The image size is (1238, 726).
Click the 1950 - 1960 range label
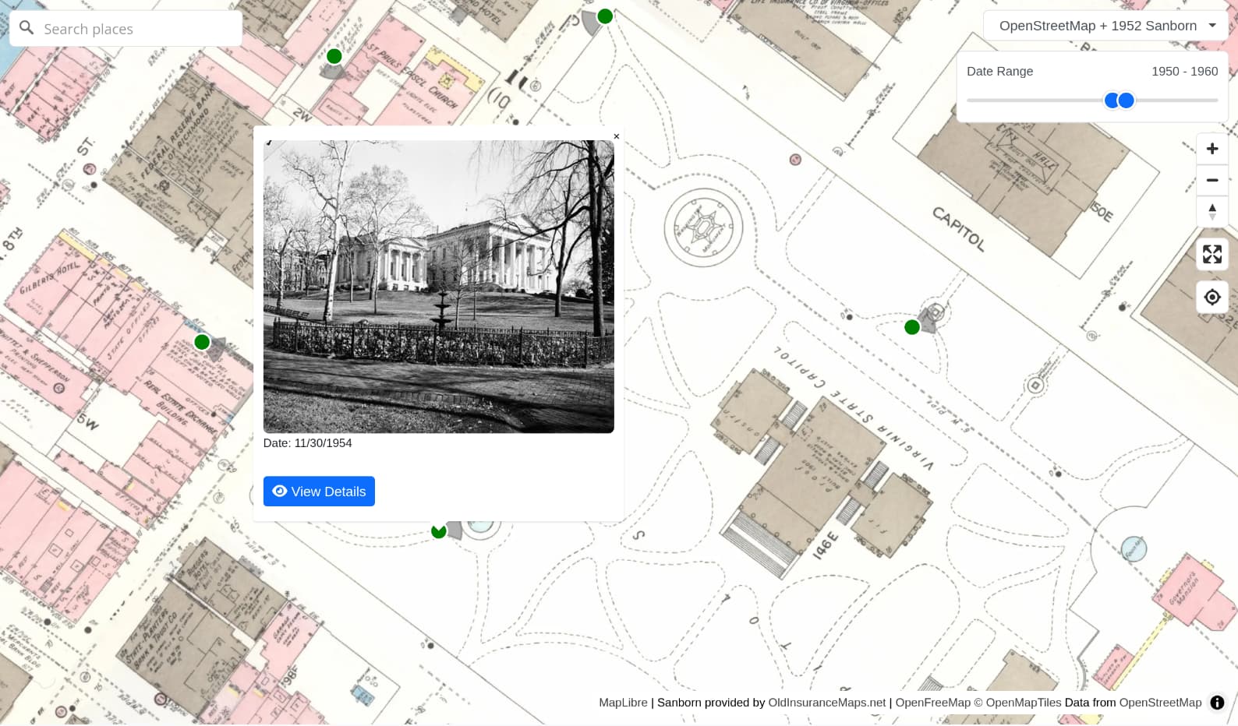1185,71
